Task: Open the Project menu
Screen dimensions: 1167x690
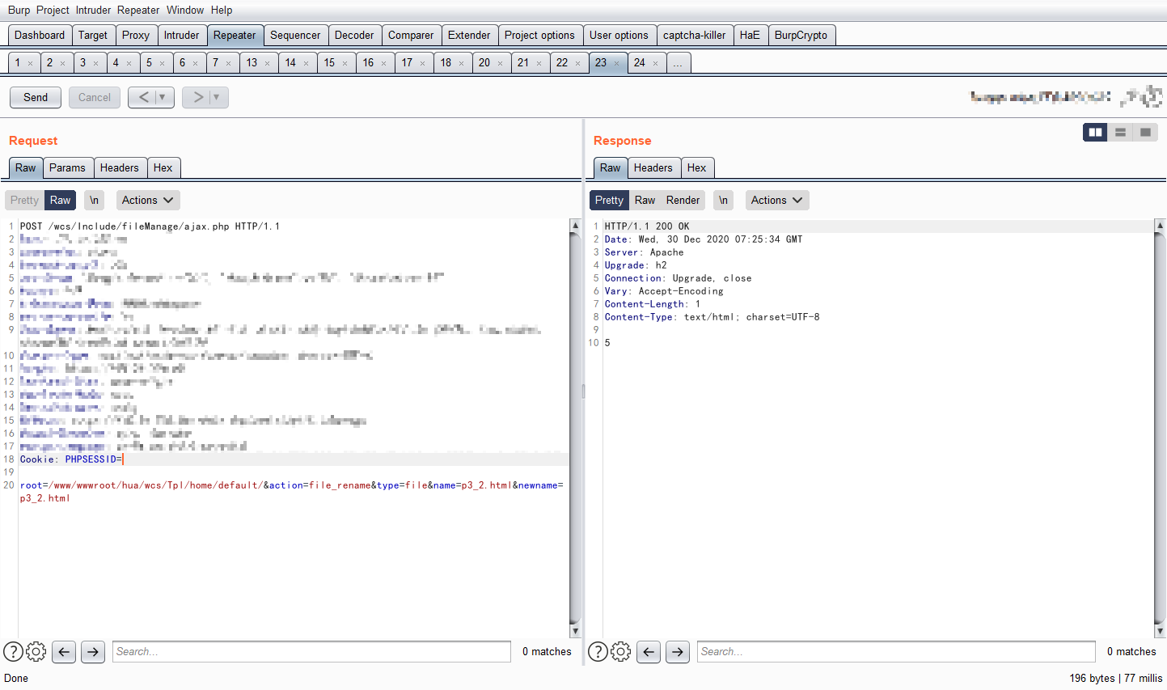Action: 53,10
